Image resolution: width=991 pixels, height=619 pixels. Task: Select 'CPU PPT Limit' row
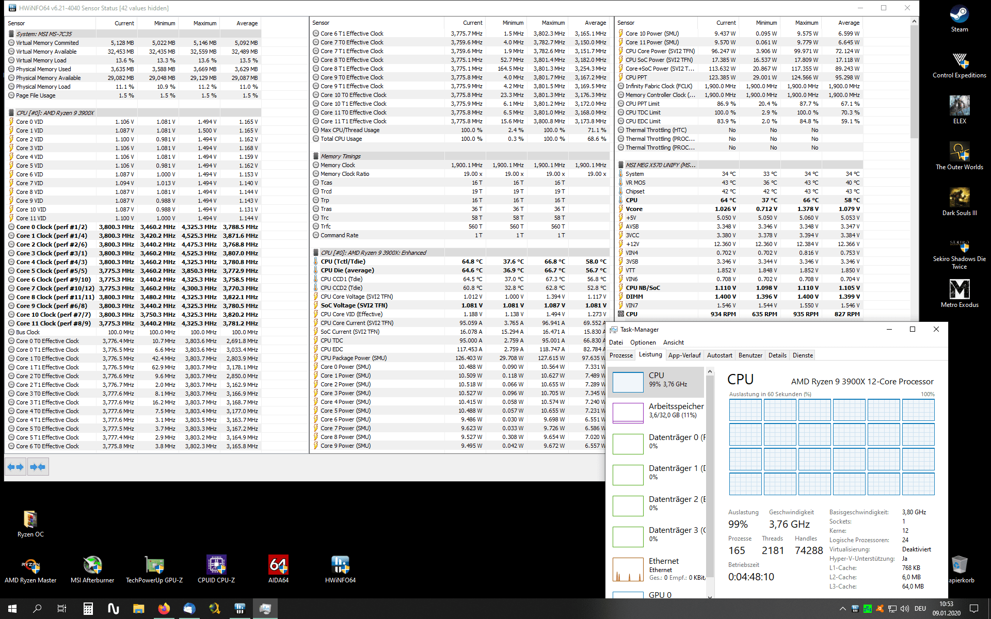tap(739, 104)
